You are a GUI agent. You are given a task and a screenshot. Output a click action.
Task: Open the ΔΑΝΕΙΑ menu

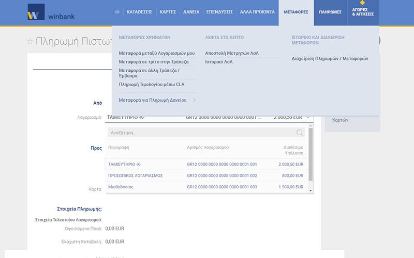191,11
